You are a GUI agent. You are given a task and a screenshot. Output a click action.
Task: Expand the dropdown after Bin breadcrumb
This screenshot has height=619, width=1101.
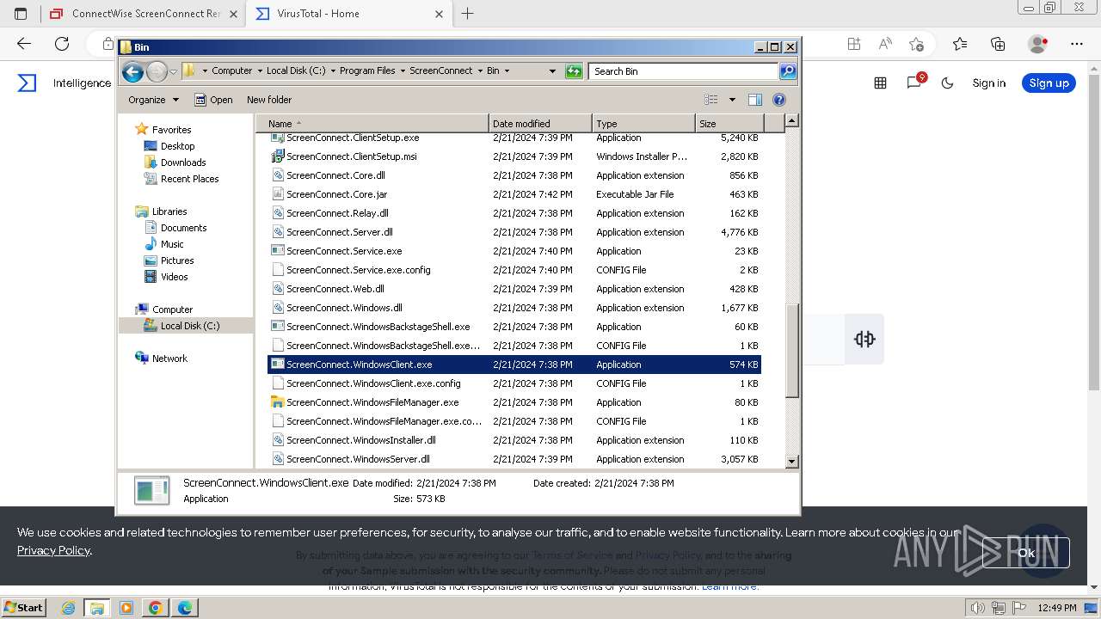click(x=507, y=70)
